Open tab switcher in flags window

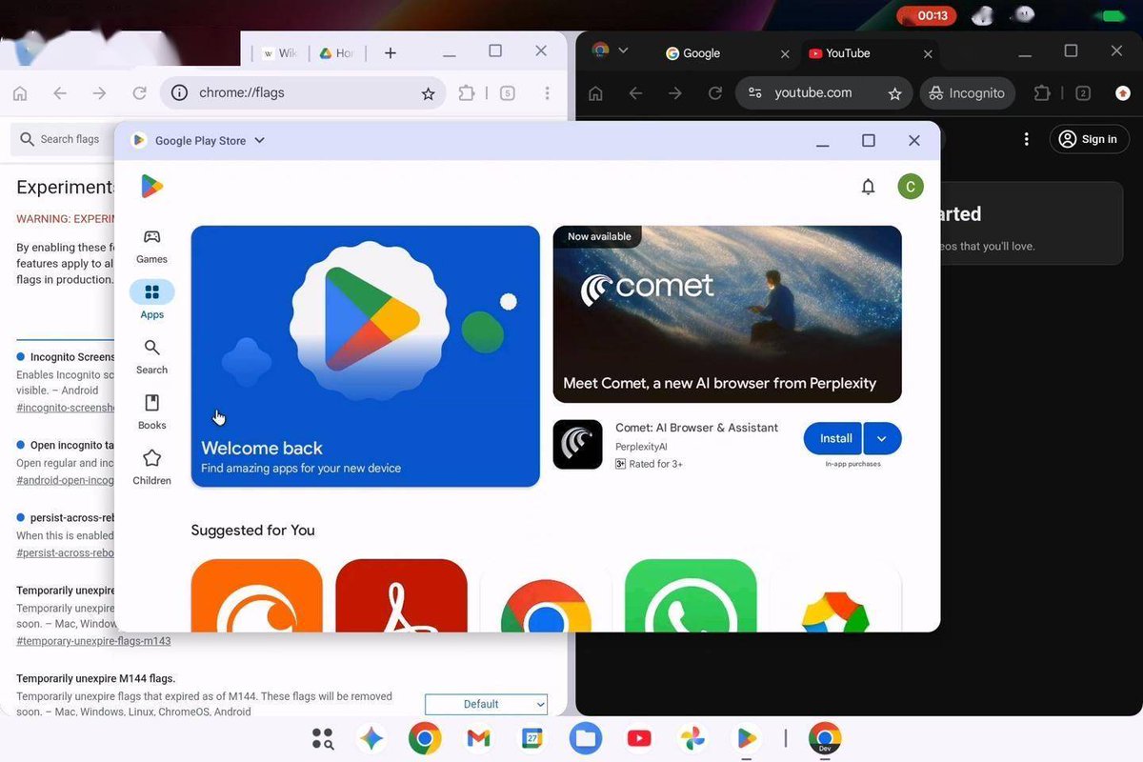coord(508,93)
